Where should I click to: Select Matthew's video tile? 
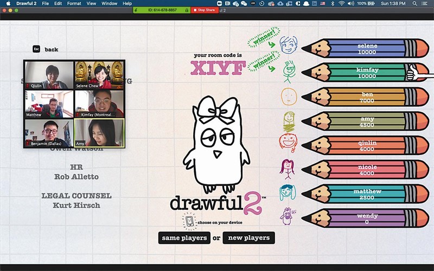49,104
